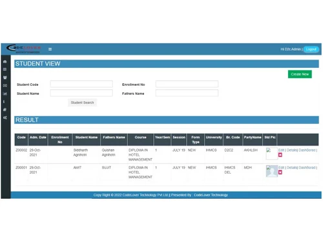Click the Create New button
Screen dimensions: 323x242
click(x=300, y=74)
